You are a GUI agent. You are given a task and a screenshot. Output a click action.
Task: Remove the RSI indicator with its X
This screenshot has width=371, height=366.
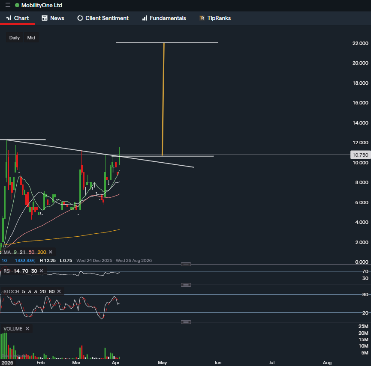tap(42, 271)
